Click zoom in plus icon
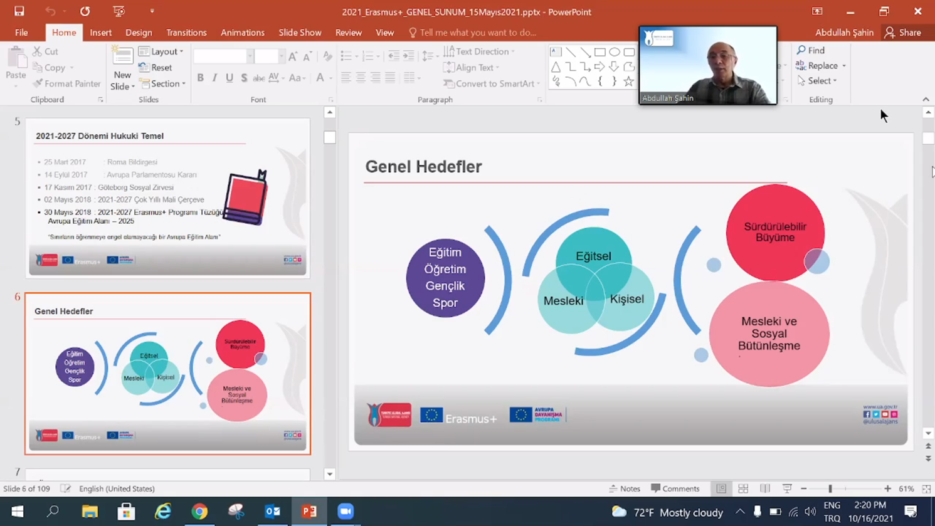Screen dimensions: 935x526 tap(887, 488)
